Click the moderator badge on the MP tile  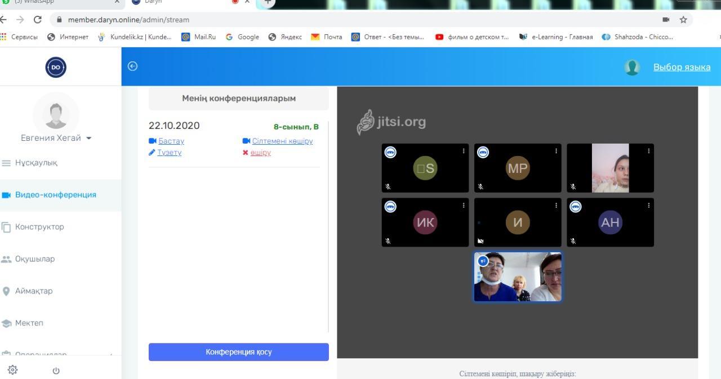(x=483, y=152)
